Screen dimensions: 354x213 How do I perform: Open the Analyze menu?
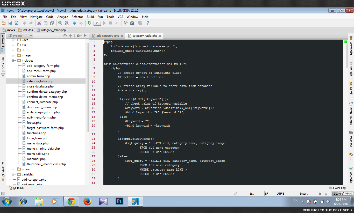coord(62,17)
